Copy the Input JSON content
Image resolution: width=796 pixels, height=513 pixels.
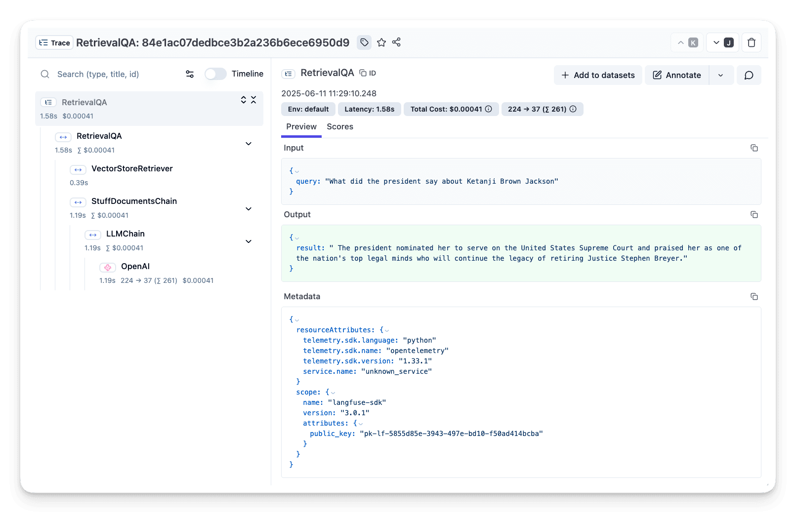(x=754, y=148)
